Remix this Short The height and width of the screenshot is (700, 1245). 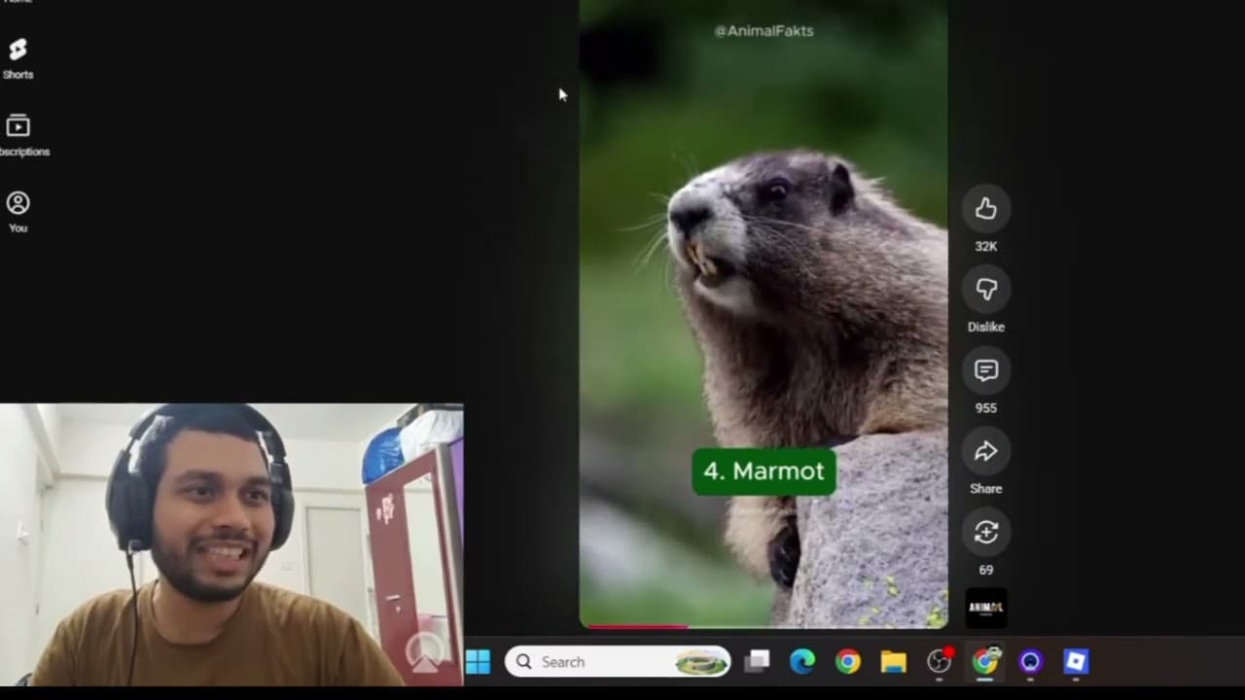point(985,532)
